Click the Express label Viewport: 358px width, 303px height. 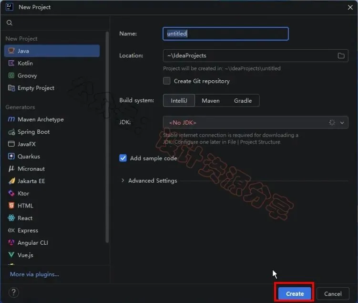click(28, 230)
